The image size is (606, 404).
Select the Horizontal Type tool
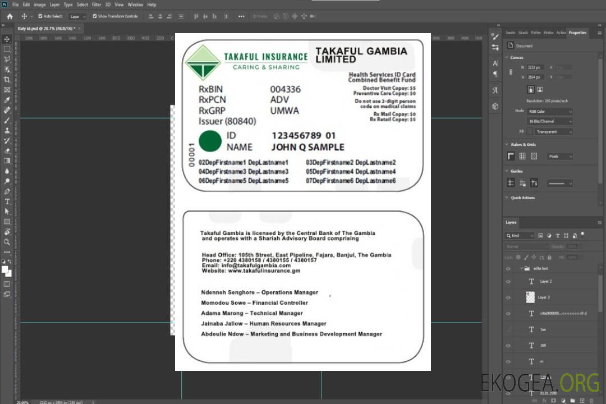click(7, 201)
